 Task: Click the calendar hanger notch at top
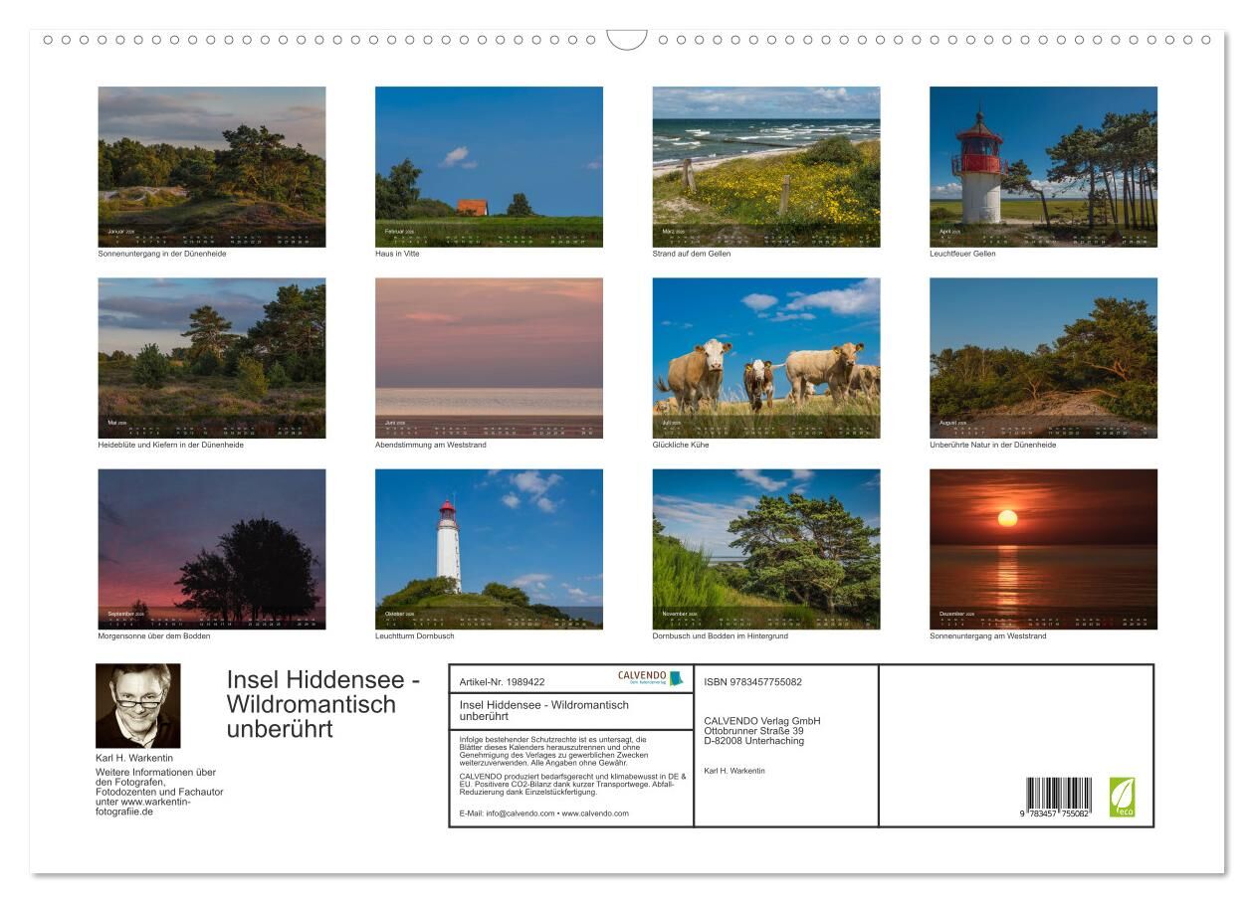tap(627, 40)
